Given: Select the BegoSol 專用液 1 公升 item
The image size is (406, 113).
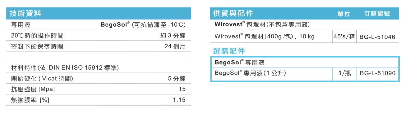Looking at the screenshot, I should tap(250, 73).
